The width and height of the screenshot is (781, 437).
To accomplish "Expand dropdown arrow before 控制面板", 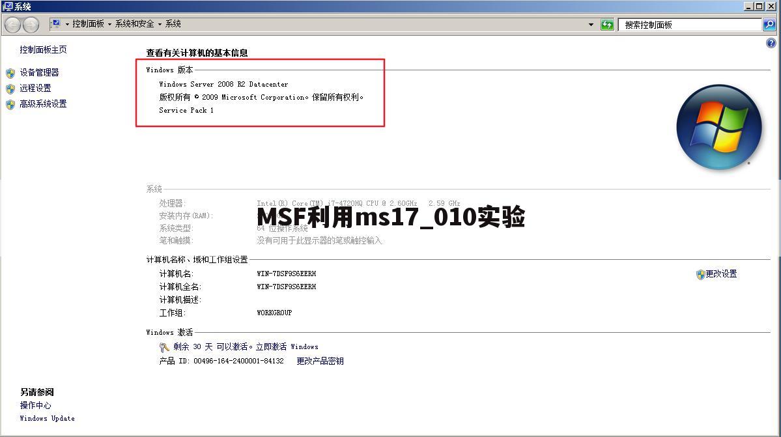I will tap(67, 24).
